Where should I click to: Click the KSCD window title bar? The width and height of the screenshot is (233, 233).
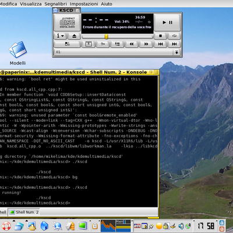point(66,10)
